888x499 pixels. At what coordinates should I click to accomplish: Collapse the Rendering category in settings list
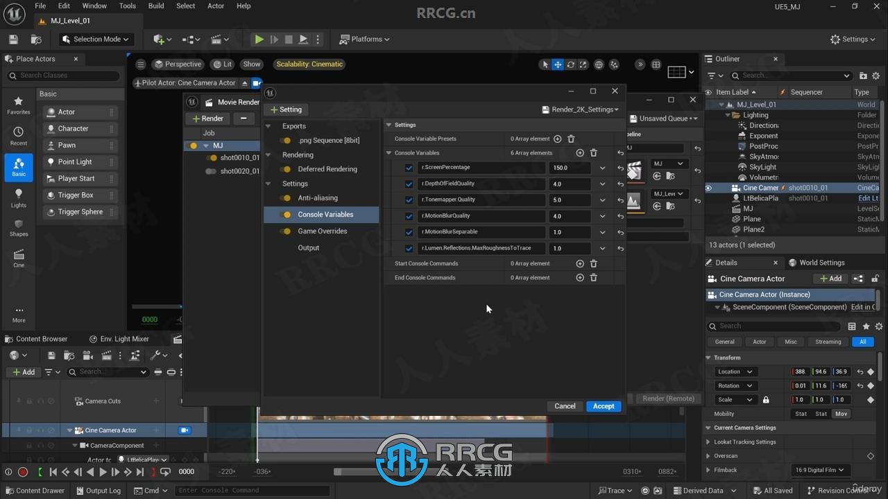point(268,155)
